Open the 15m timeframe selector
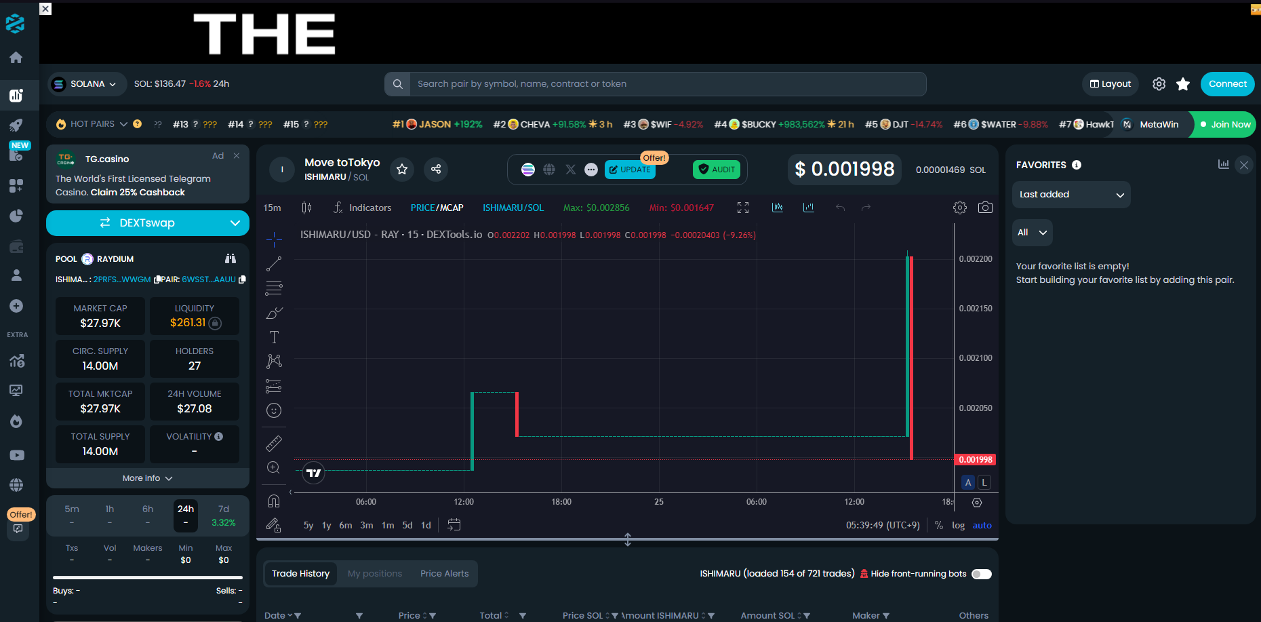The height and width of the screenshot is (622, 1261). point(273,208)
